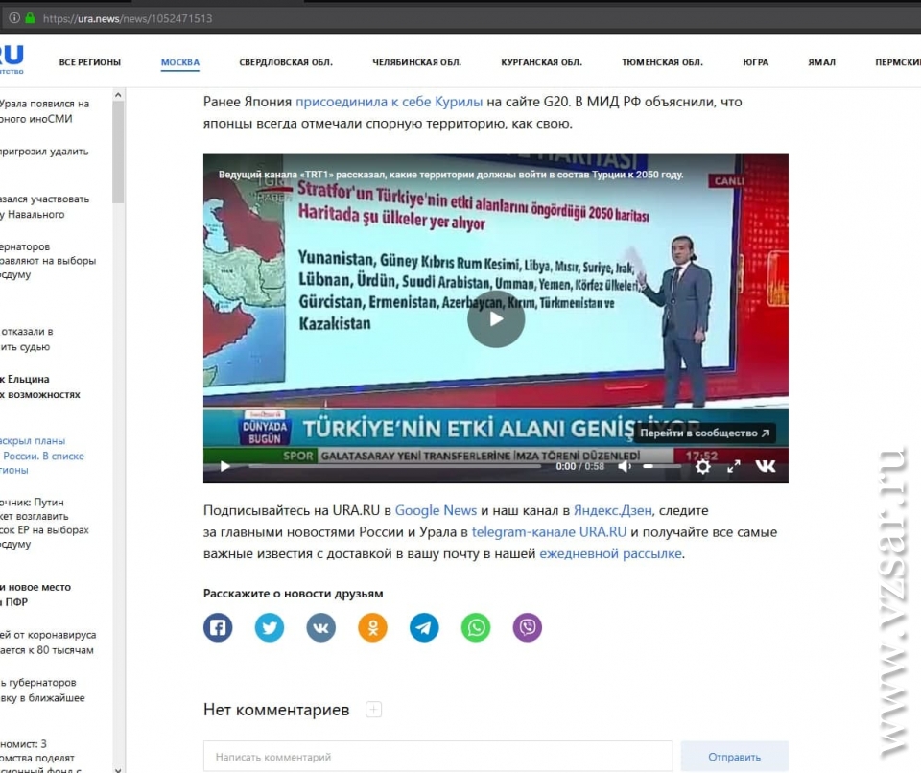Open sidebar news about Путин and ЕР

pyautogui.click(x=45, y=523)
